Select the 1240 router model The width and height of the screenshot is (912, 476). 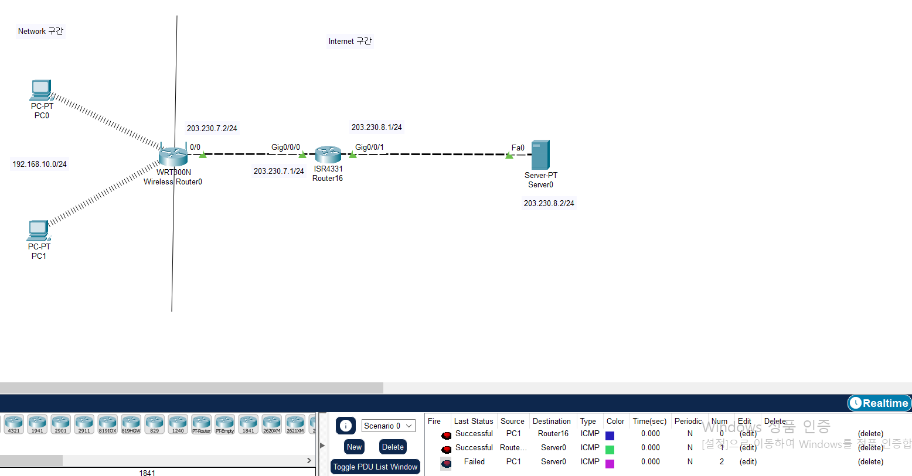tap(178, 424)
